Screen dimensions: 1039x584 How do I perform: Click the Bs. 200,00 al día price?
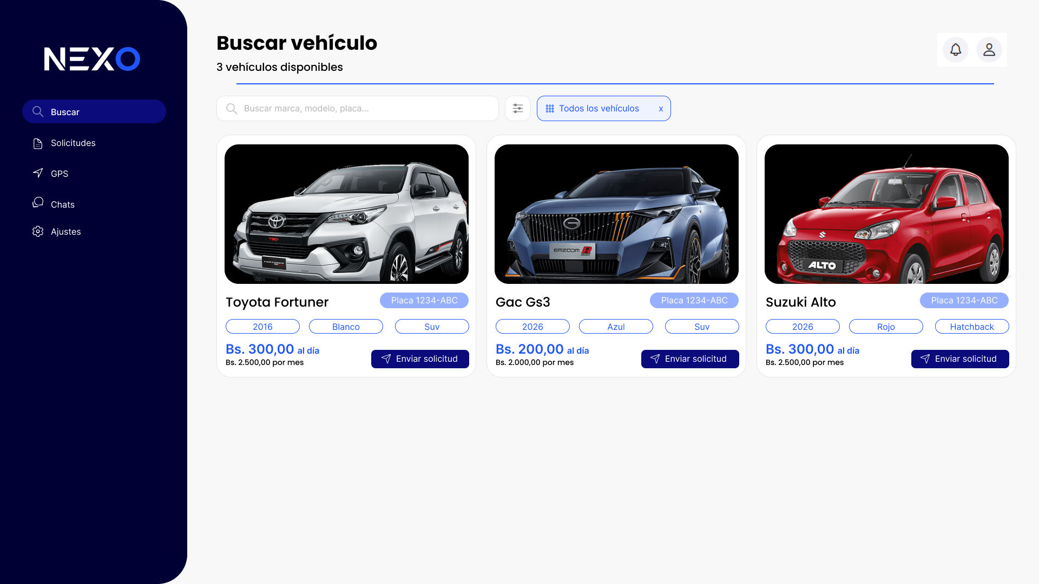542,349
